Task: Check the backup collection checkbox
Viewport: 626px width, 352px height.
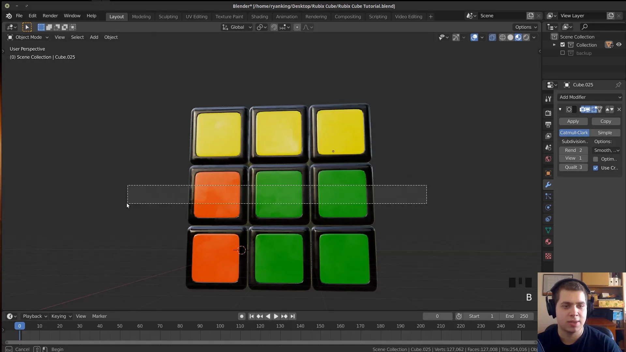Action: coord(562,53)
